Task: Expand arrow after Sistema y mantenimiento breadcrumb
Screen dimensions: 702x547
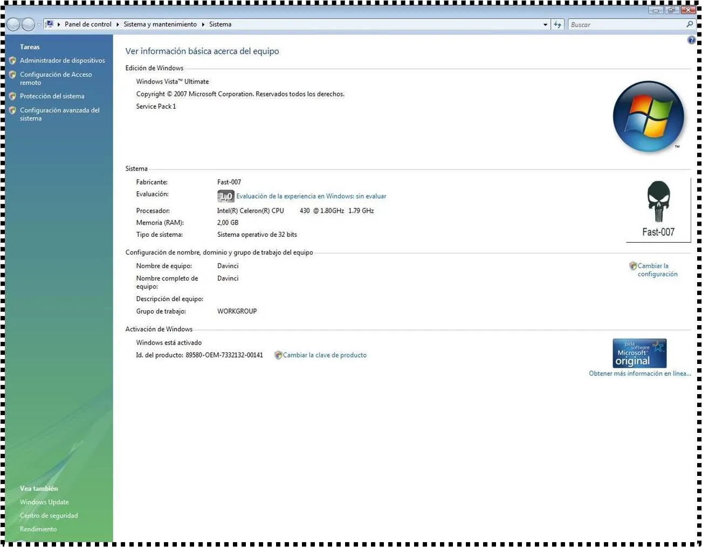Action: [x=203, y=24]
